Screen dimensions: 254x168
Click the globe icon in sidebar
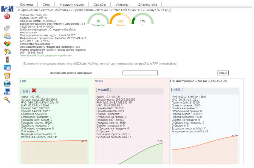[x=7, y=84]
